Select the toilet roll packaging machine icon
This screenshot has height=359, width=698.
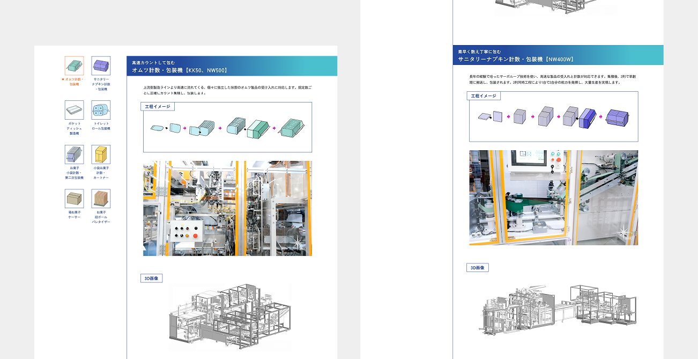[101, 110]
